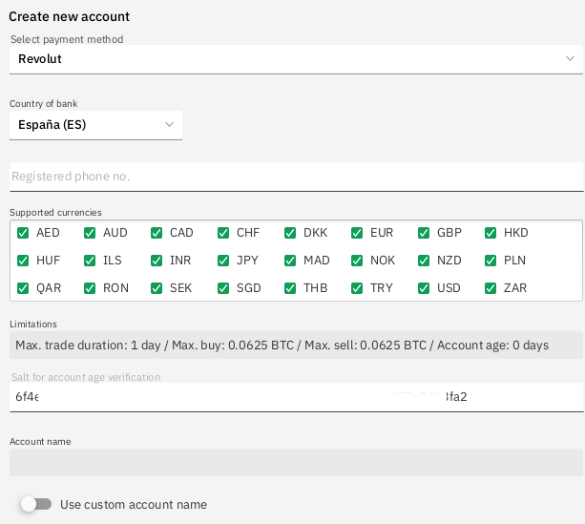Deselect the SEK currency checkbox

[x=157, y=288]
